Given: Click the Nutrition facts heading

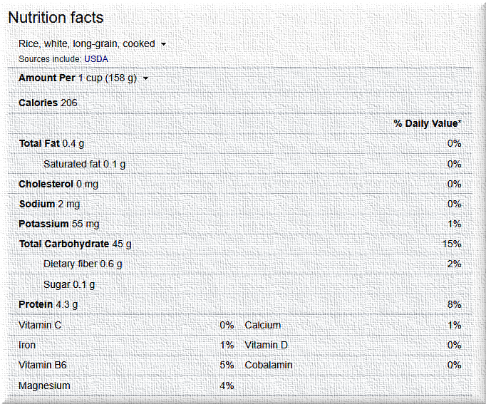Looking at the screenshot, I should [x=56, y=18].
